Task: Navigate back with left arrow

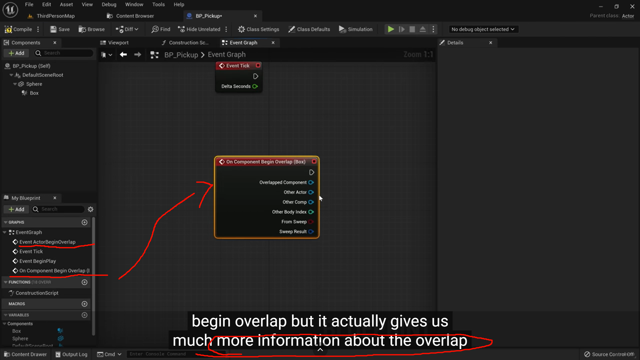Action: pyautogui.click(x=123, y=55)
